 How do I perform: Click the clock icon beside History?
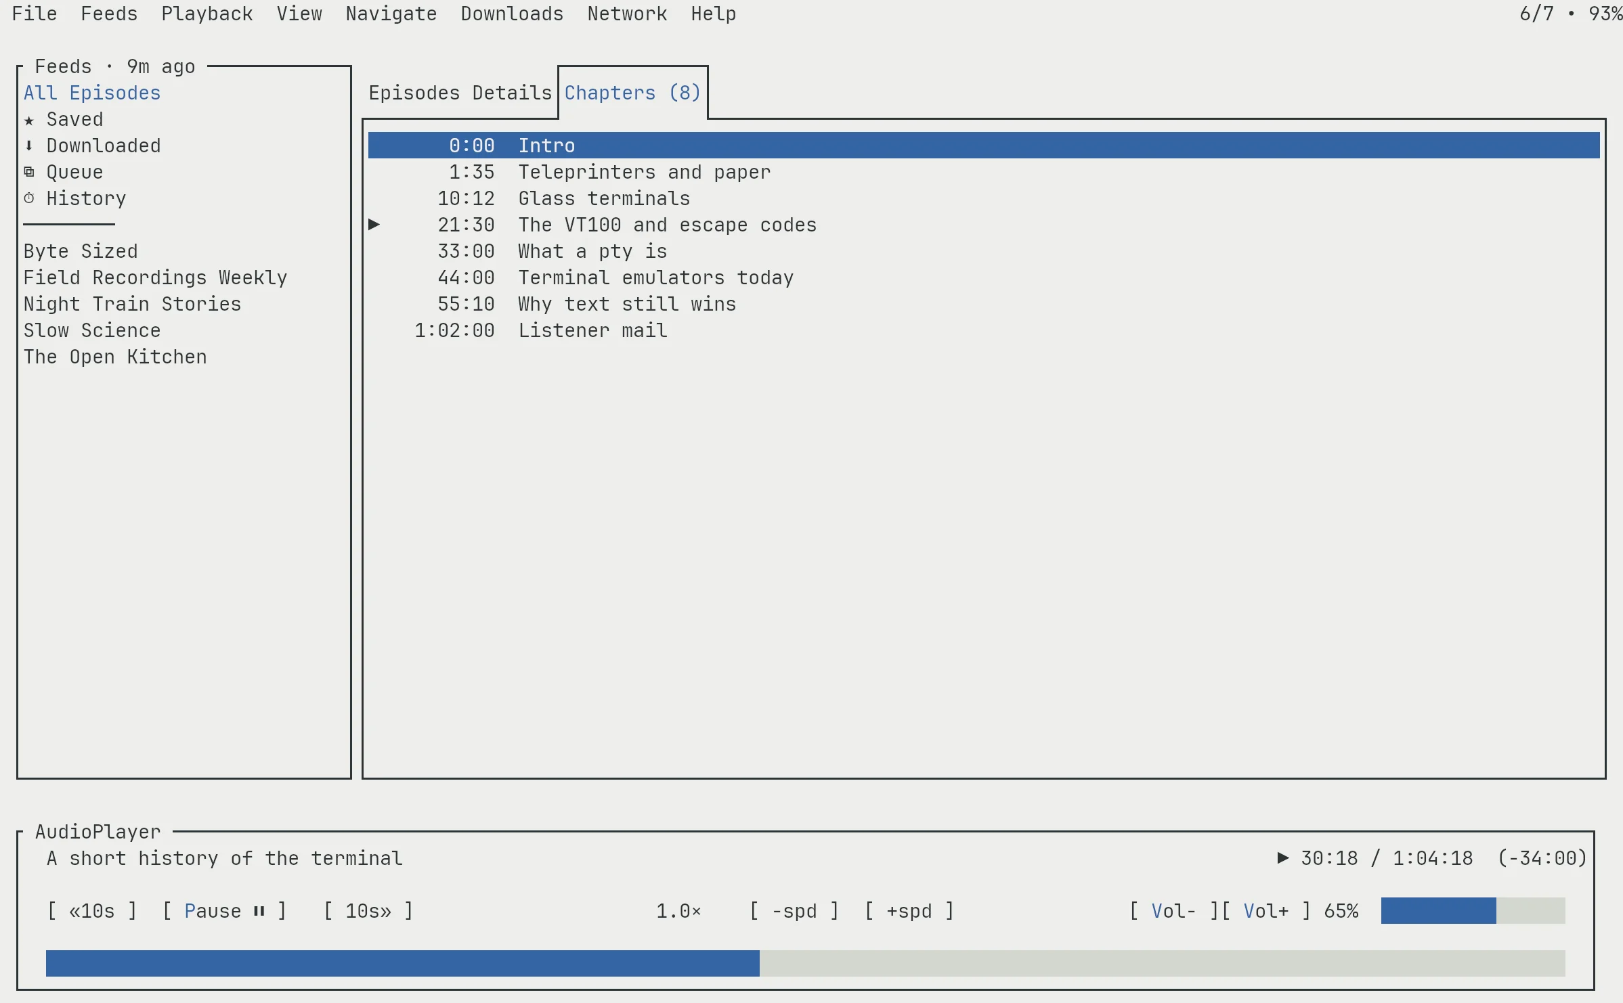[29, 198]
